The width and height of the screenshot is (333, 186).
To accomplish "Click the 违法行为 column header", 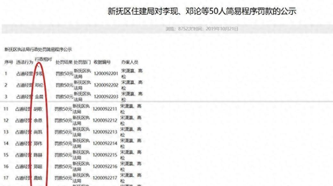I will coord(24,62).
